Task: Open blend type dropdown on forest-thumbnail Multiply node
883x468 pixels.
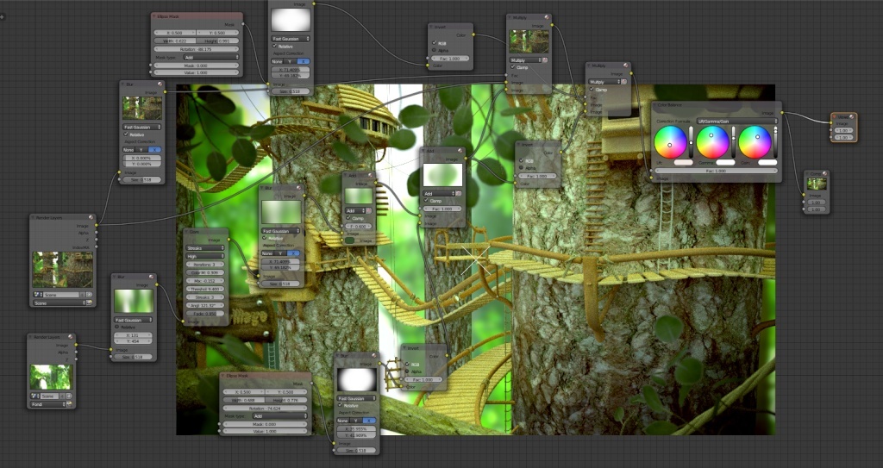Action: [x=525, y=60]
